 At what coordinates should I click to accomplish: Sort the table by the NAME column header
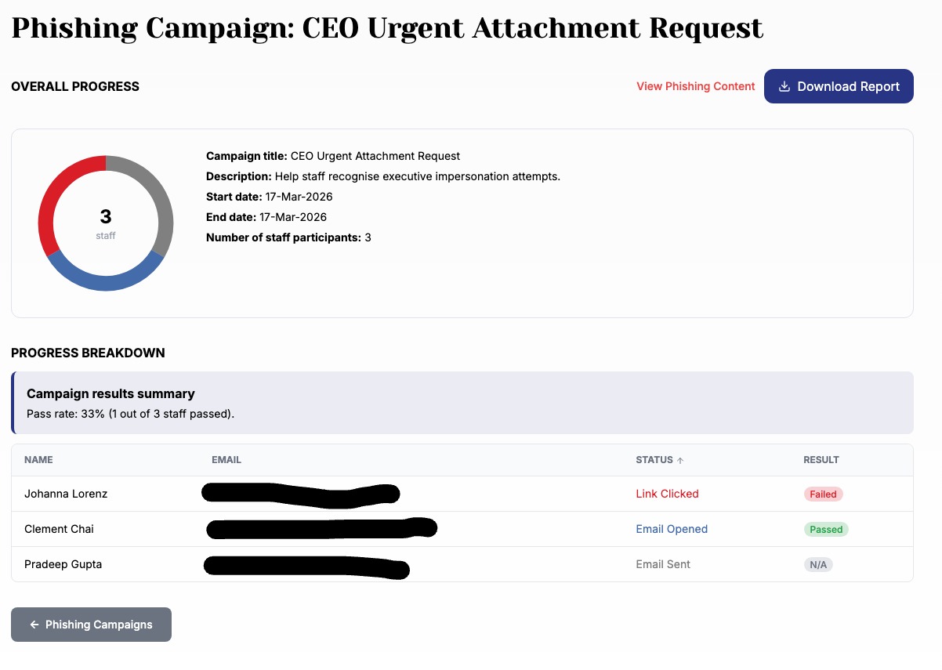38,460
